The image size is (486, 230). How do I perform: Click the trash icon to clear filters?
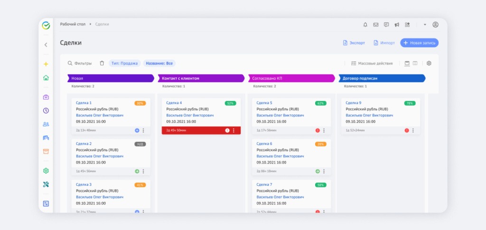pos(102,63)
